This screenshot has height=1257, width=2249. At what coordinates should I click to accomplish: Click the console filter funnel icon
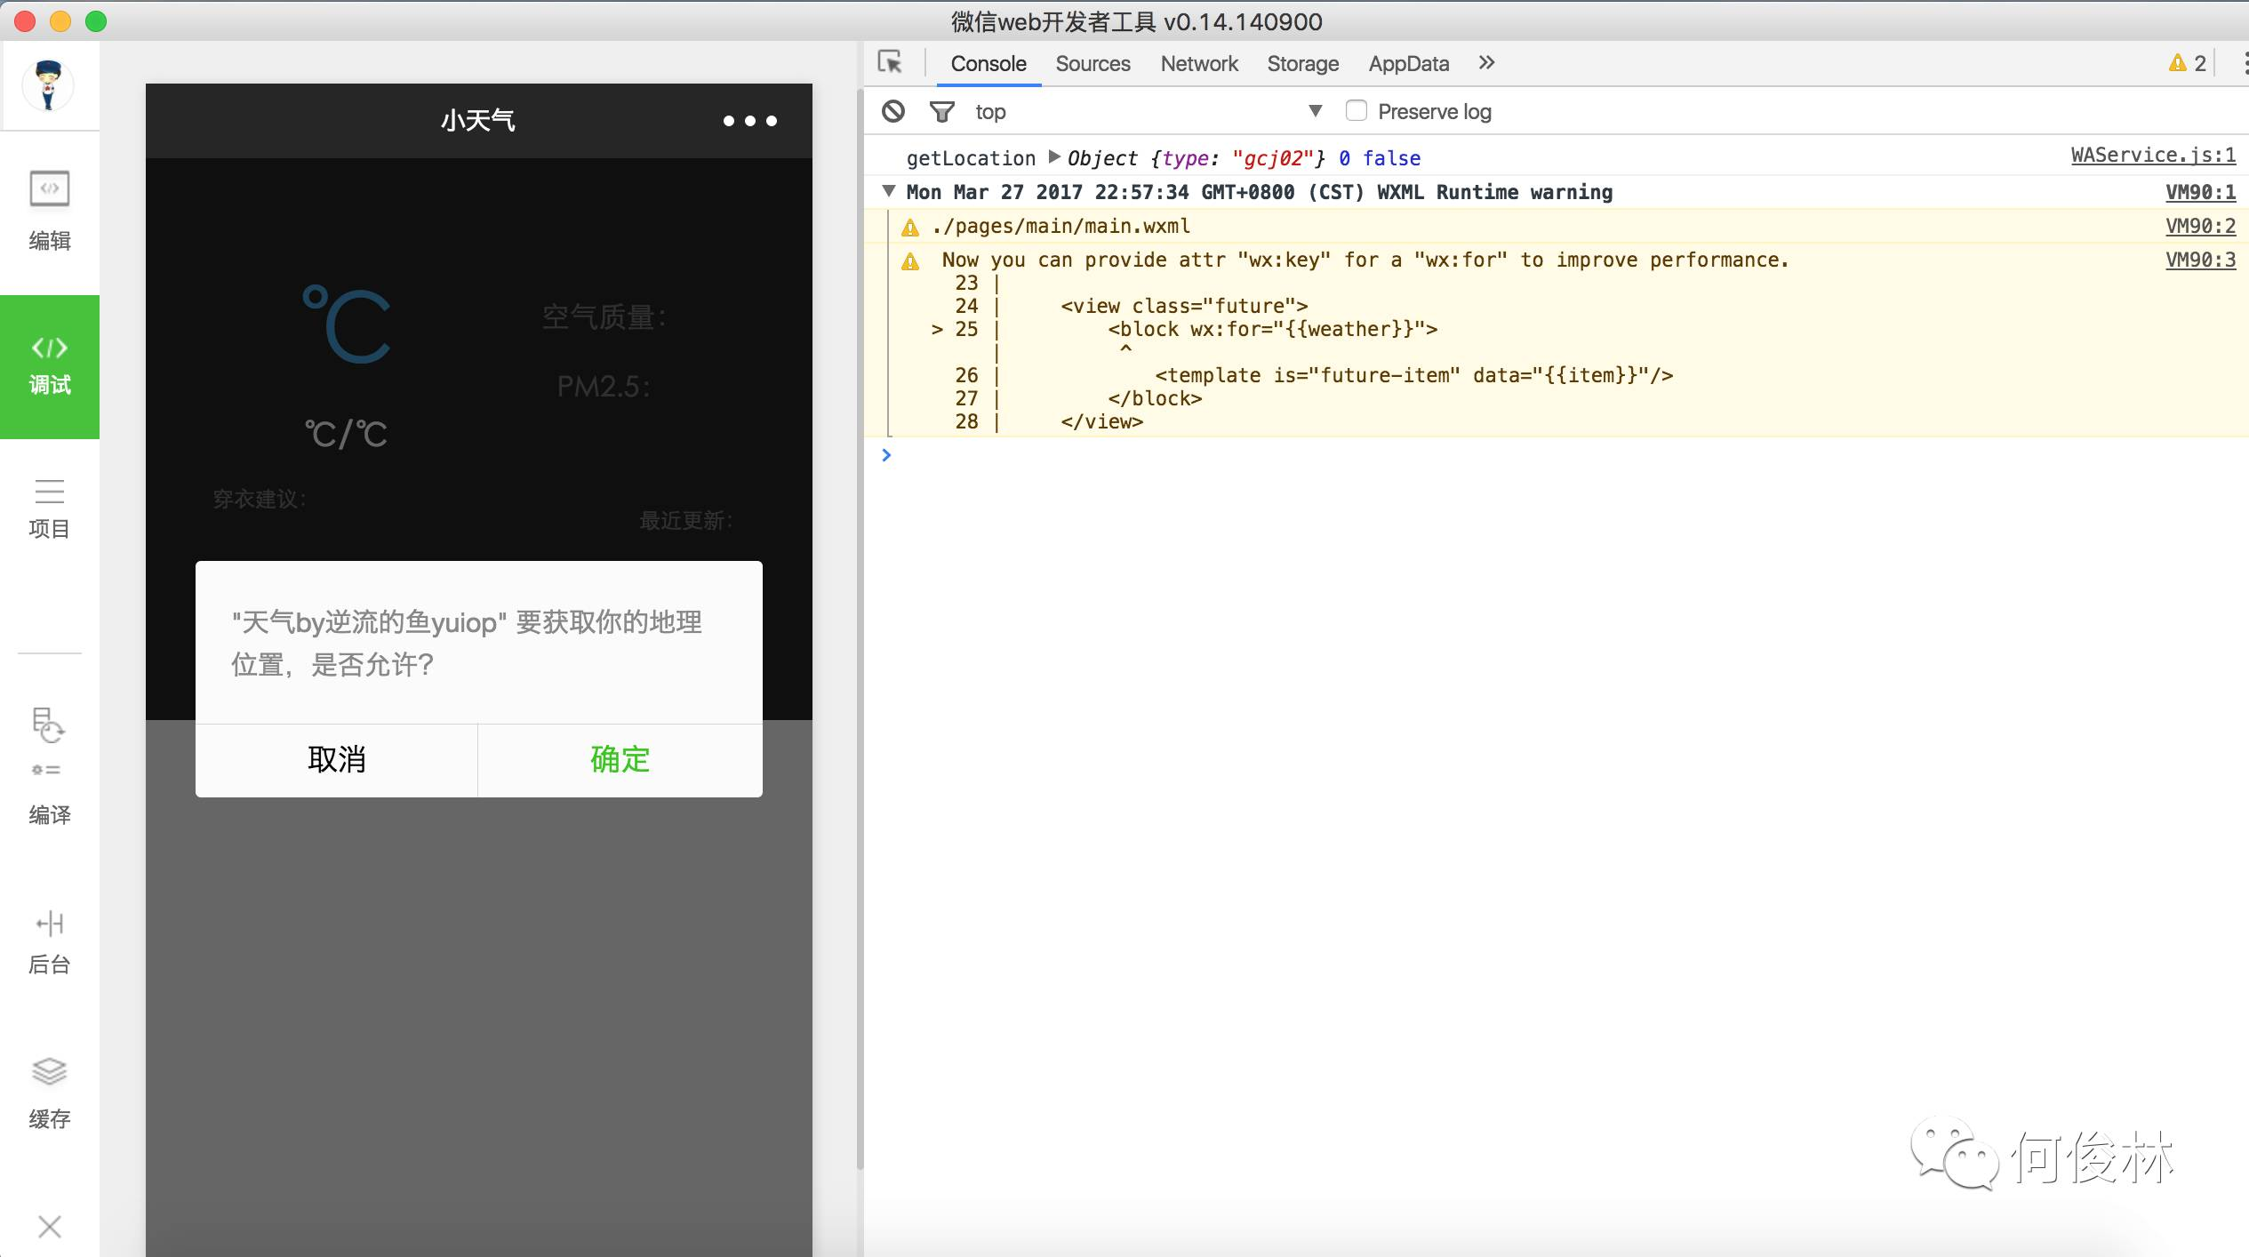941,111
